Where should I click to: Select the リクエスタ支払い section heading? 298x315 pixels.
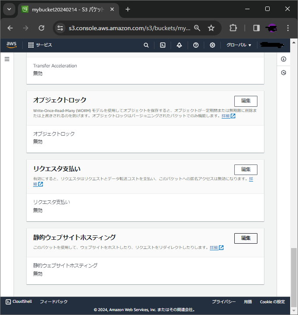click(x=57, y=169)
